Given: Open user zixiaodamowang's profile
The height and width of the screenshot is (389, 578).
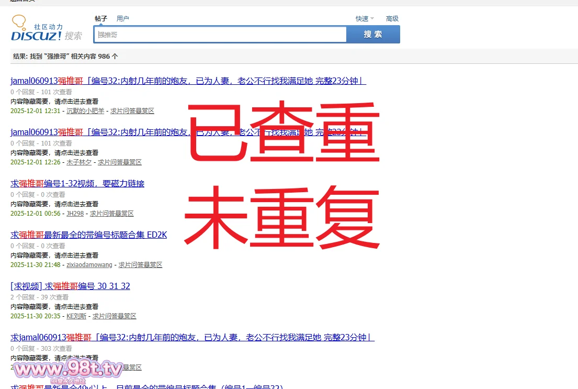Looking at the screenshot, I should 89,265.
